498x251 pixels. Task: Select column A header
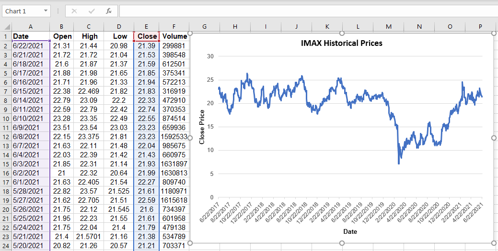[x=31, y=27]
